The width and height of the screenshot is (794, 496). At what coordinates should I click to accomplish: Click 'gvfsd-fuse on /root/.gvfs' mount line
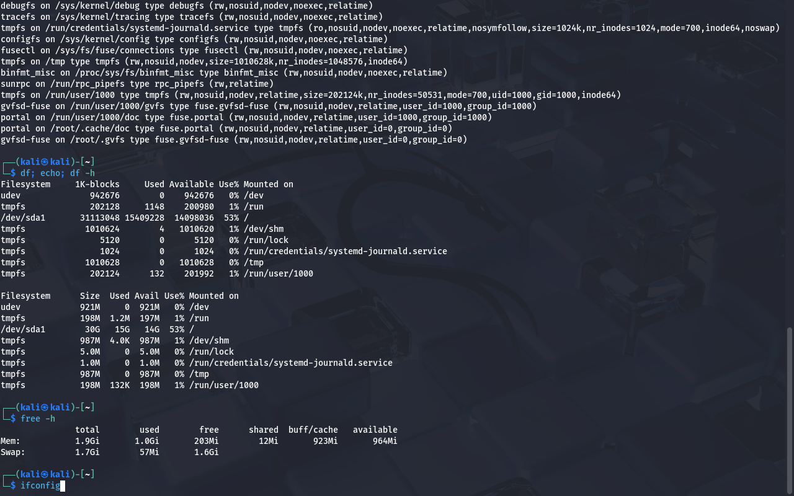(x=233, y=139)
